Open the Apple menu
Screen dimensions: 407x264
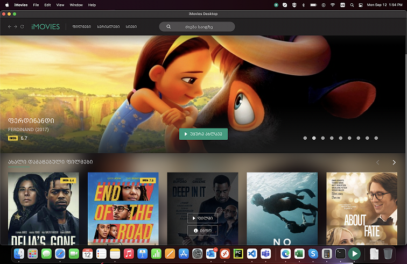7,5
